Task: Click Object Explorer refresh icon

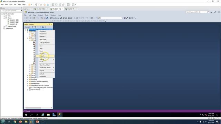Action: tap(43, 27)
